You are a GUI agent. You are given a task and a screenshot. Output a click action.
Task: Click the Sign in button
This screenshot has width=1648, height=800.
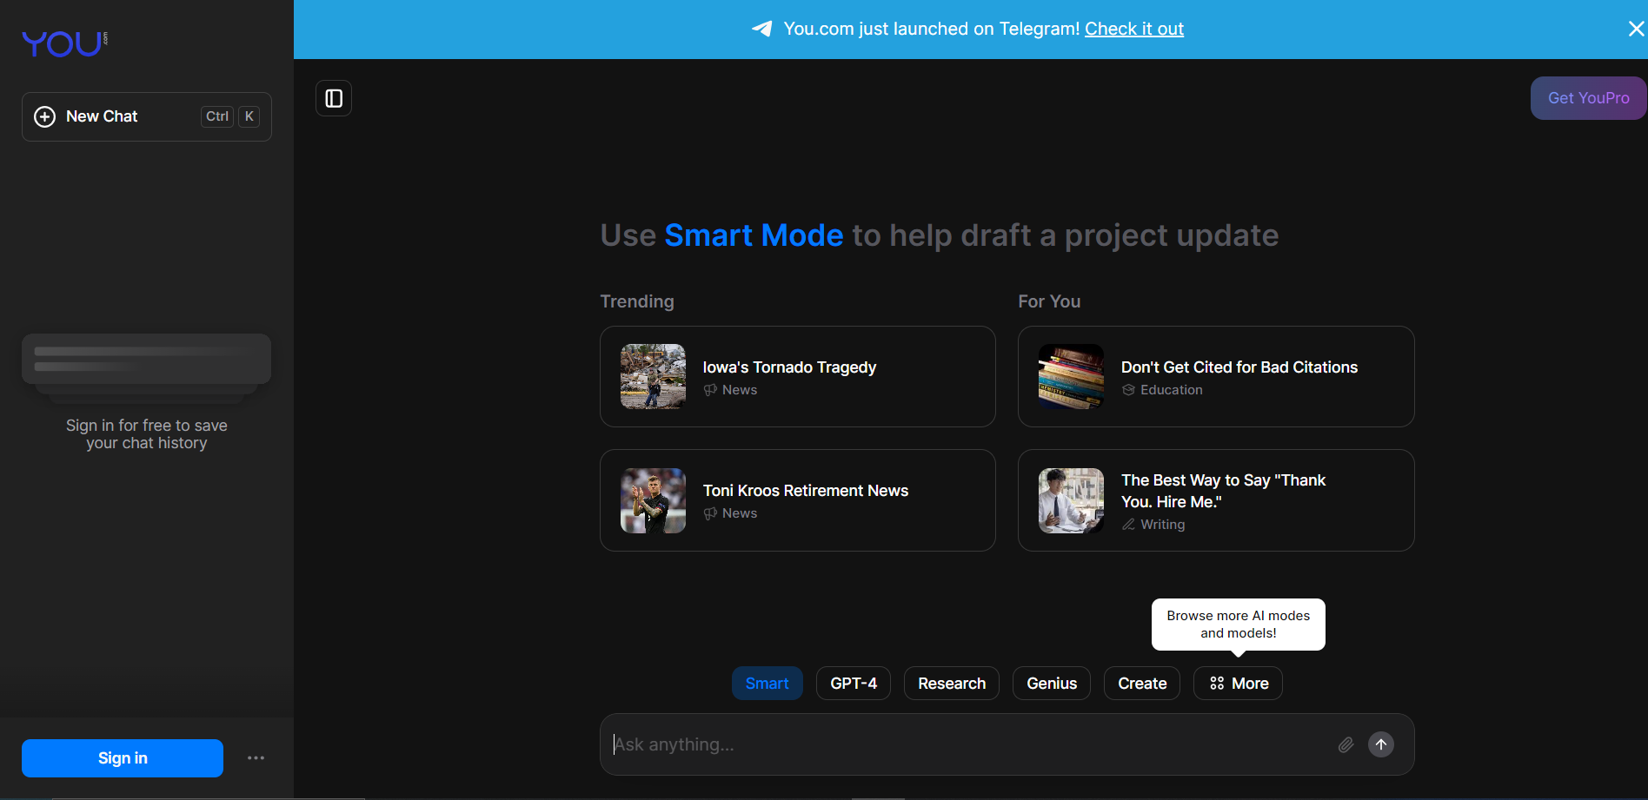[123, 758]
